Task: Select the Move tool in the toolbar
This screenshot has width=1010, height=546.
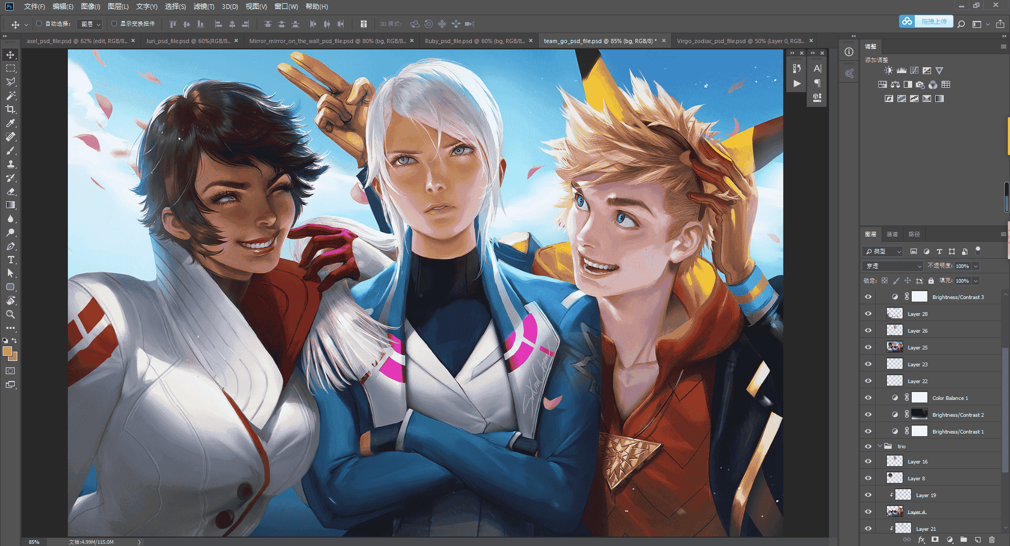Action: coord(11,55)
